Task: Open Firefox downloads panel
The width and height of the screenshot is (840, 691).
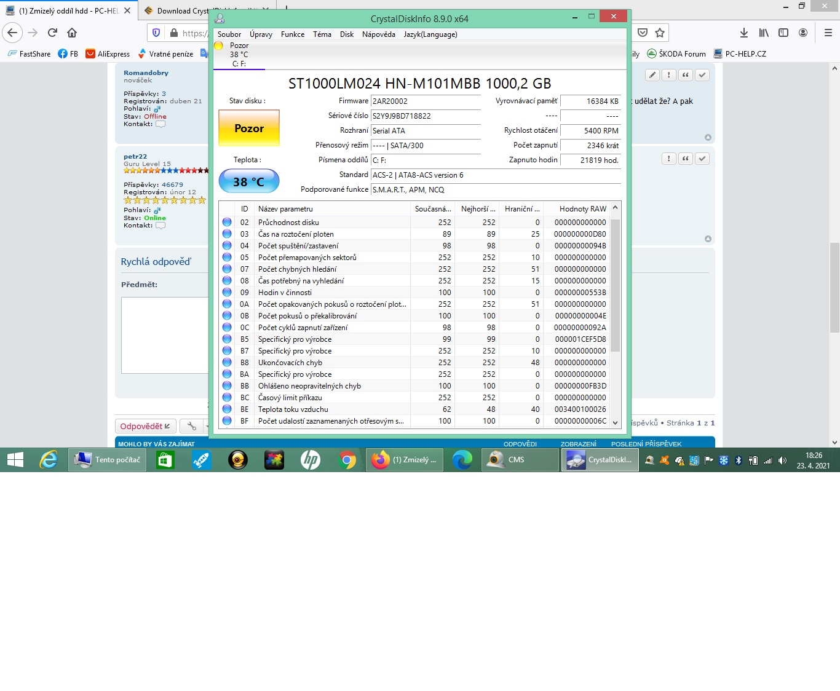Action: point(744,33)
